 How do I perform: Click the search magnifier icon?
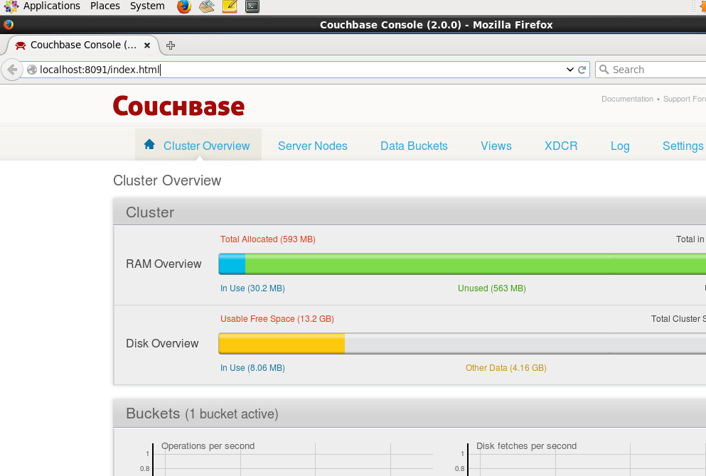604,70
